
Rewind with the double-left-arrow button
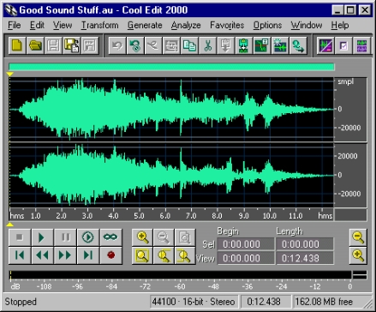point(42,255)
